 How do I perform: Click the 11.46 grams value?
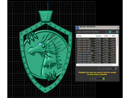click(x=98, y=53)
